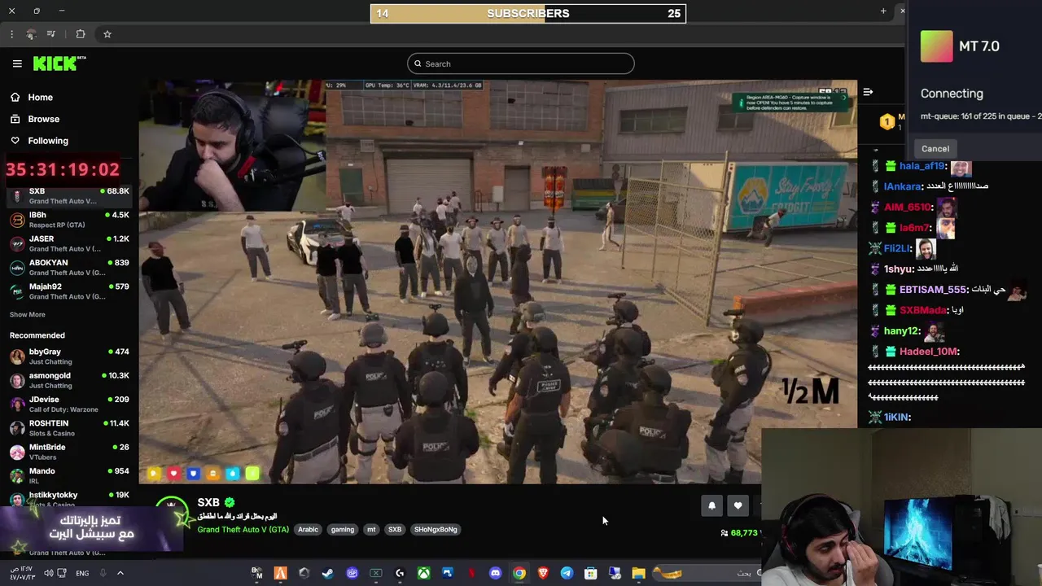Open chat user EBTISAM_555's profile
Screen dimensions: 1042x586
point(933,290)
